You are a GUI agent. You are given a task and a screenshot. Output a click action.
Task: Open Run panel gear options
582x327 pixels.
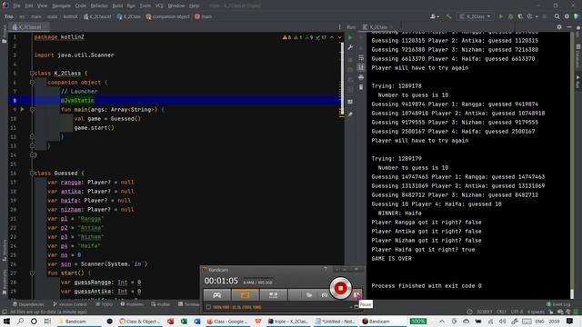pos(559,27)
